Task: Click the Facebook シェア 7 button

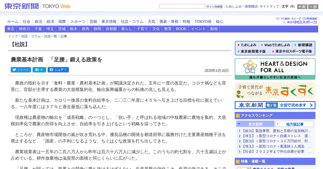Action: [x=58, y=70]
